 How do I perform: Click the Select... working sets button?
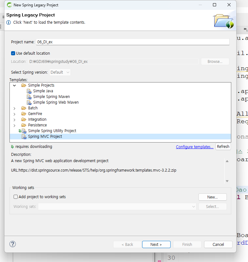tap(212, 206)
